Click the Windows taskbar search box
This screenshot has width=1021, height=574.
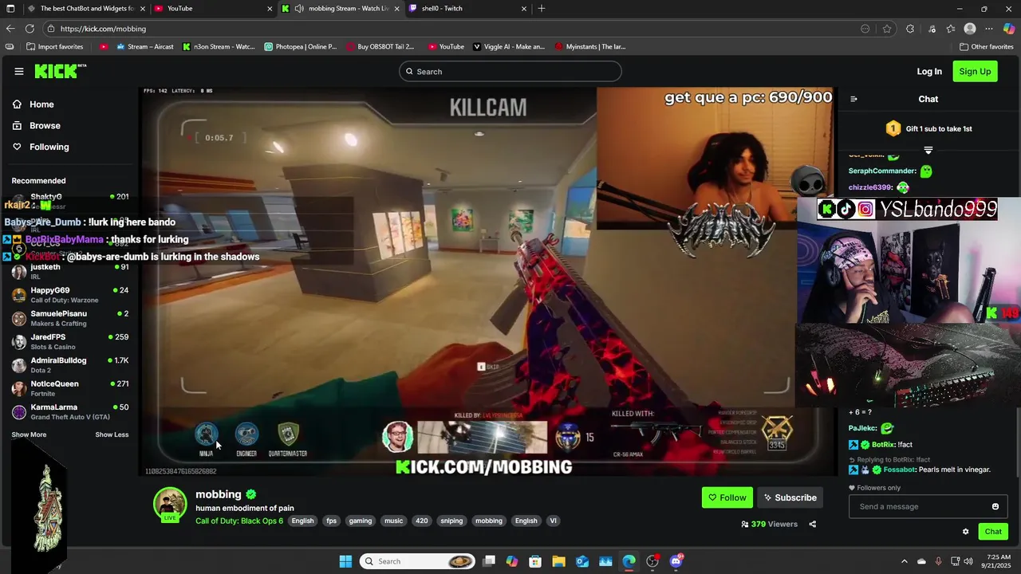[417, 561]
